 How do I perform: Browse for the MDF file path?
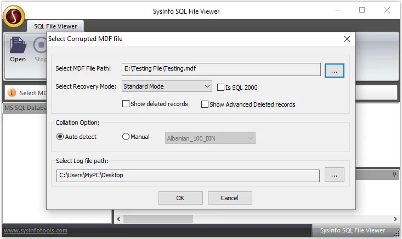click(335, 70)
